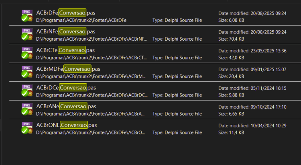Click Size: 9,88 KB
This screenshot has height=165, width=301.
pyautogui.click(x=231, y=95)
